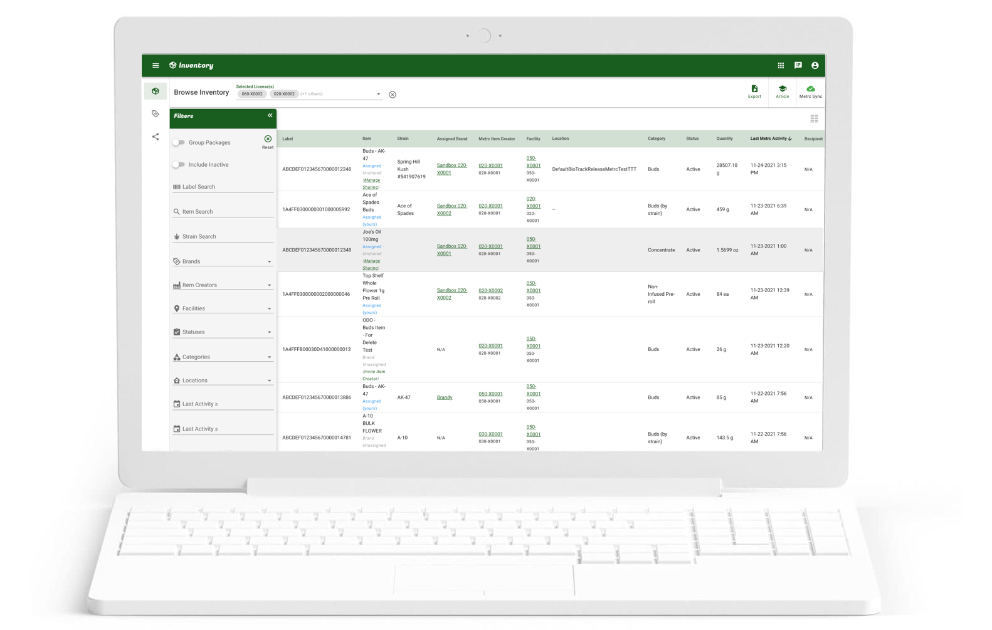Sort by the Status column header
This screenshot has height=630, width=992.
pos(692,139)
